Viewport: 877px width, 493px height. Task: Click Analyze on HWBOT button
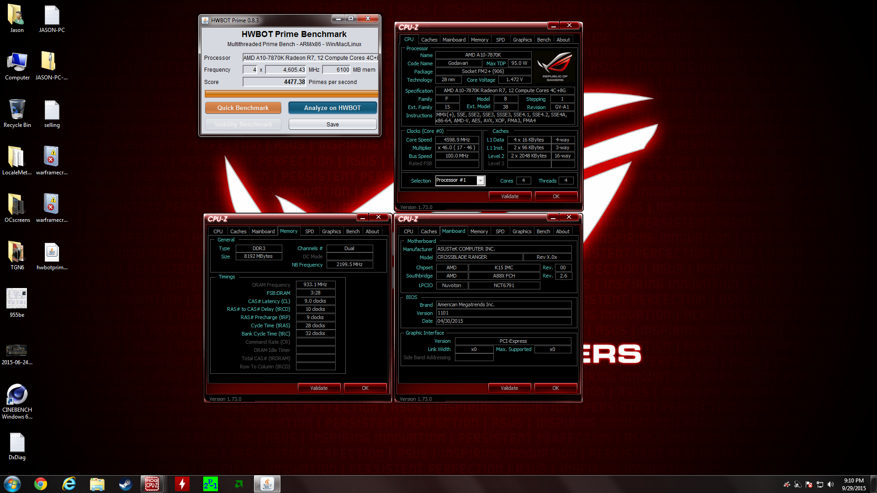(333, 108)
